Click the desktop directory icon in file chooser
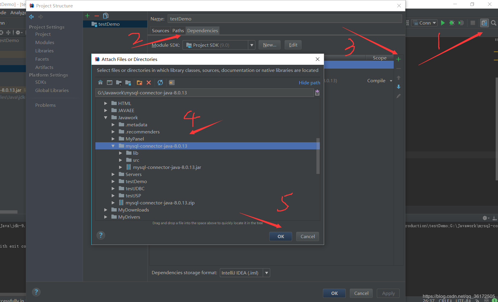The width and height of the screenshot is (498, 302). [x=110, y=83]
